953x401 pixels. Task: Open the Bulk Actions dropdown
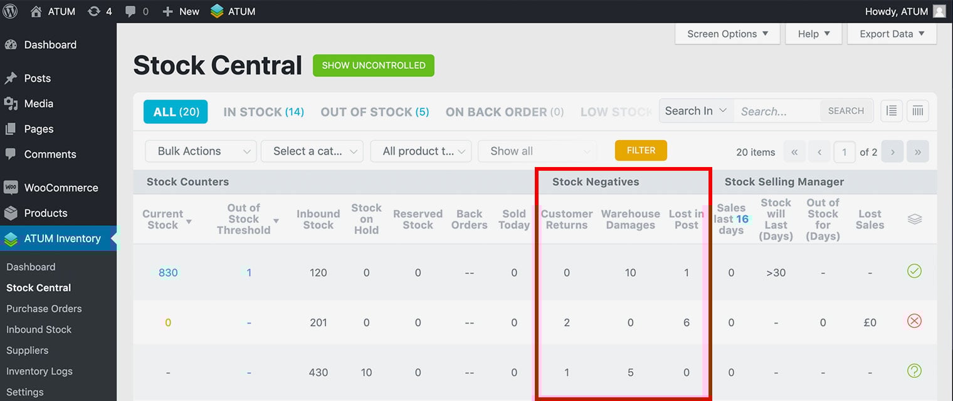(201, 151)
